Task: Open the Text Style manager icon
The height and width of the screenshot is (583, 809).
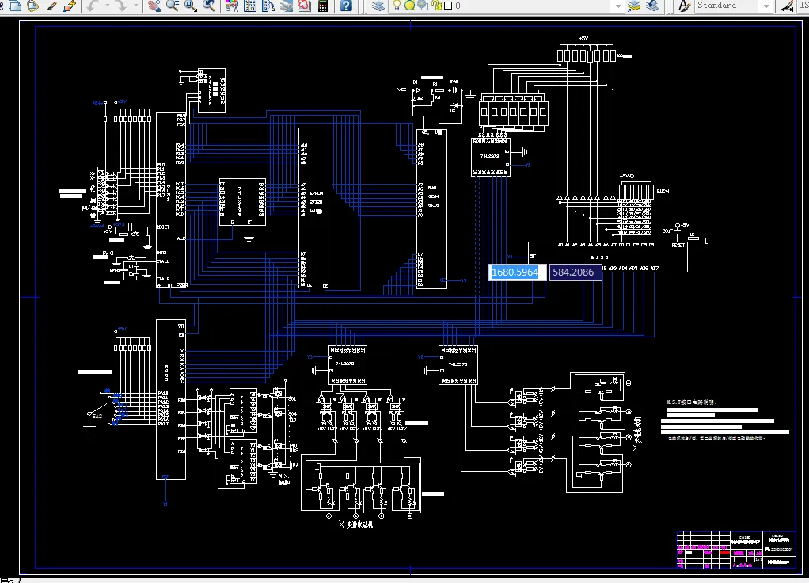Action: (684, 6)
